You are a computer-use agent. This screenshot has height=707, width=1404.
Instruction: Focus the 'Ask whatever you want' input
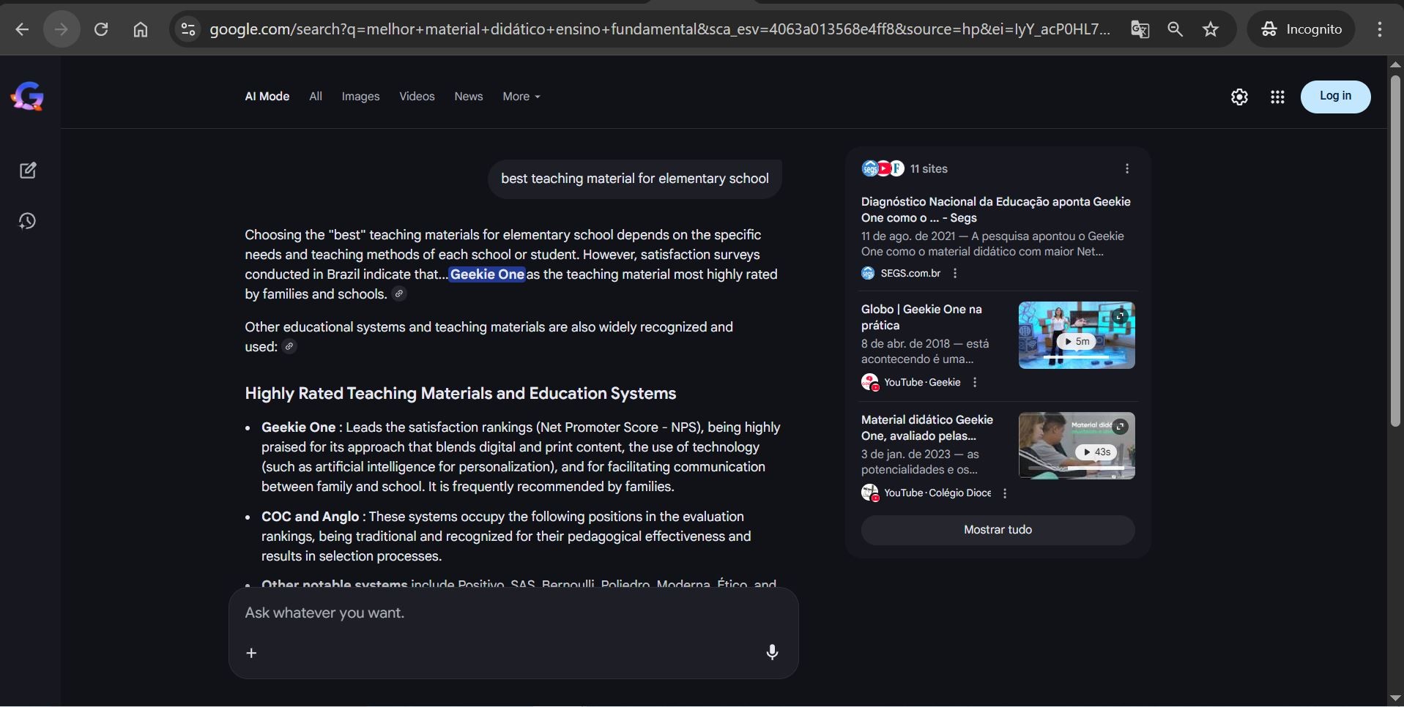point(513,613)
